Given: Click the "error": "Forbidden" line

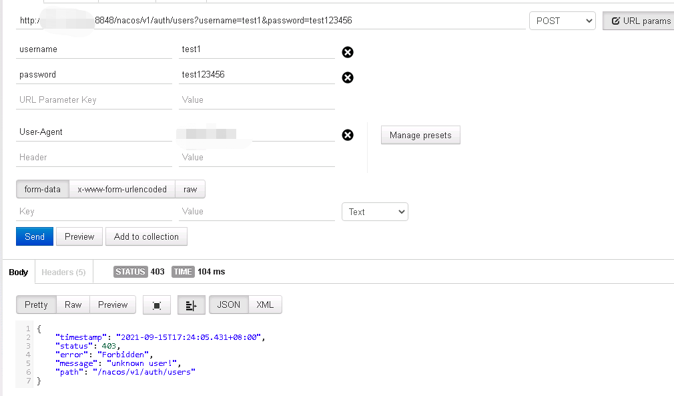Looking at the screenshot, I should tap(104, 355).
